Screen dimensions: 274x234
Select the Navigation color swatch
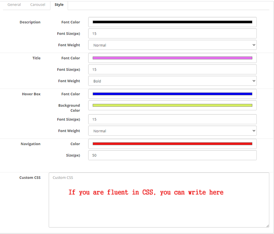[x=172, y=144]
